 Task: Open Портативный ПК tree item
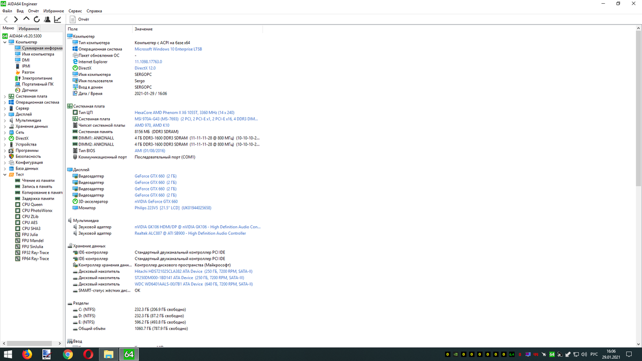pos(37,84)
